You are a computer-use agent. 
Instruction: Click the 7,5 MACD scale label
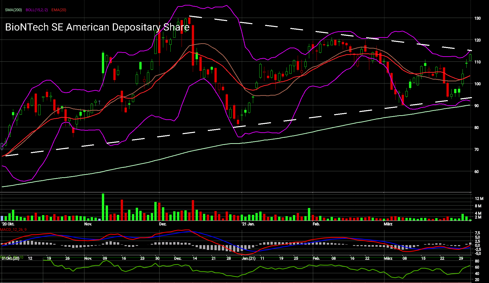click(477, 233)
